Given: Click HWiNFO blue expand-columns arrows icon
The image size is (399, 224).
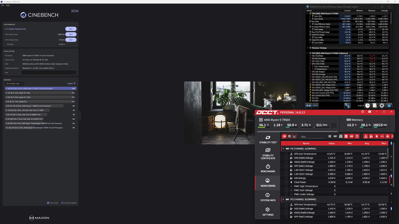Looking at the screenshot, I should pyautogui.click(x=309, y=106).
